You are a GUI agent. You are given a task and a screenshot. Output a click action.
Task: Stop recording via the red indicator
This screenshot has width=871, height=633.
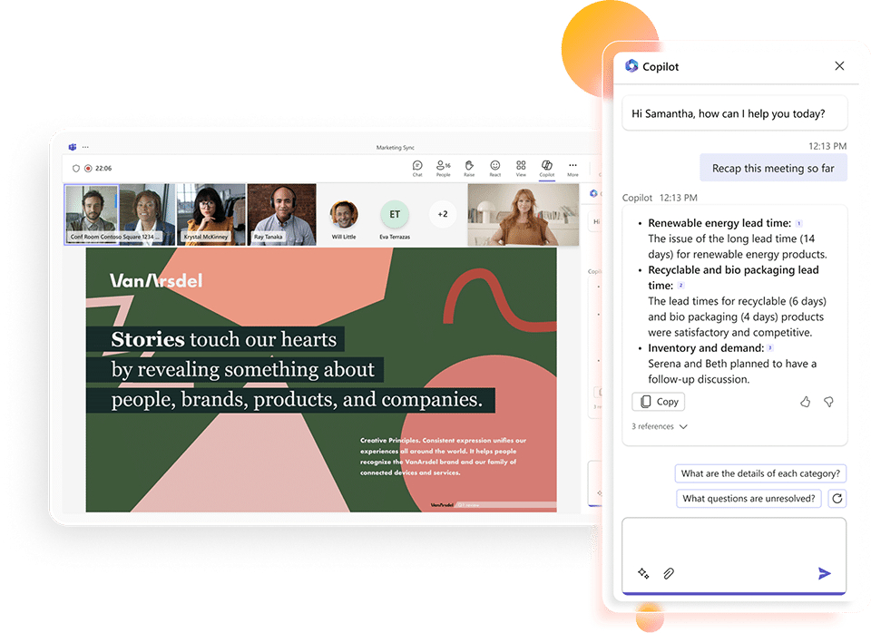86,168
